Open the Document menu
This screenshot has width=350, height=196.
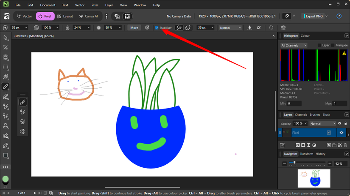coord(48,5)
